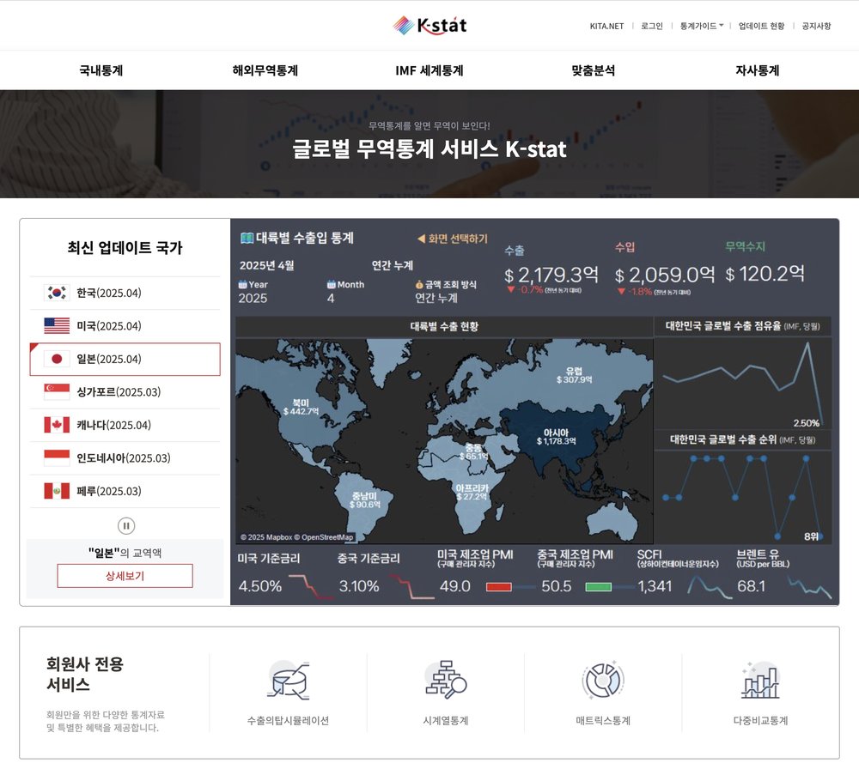Pause the country list rotation
Screen dimensions: 859x775
point(126,526)
